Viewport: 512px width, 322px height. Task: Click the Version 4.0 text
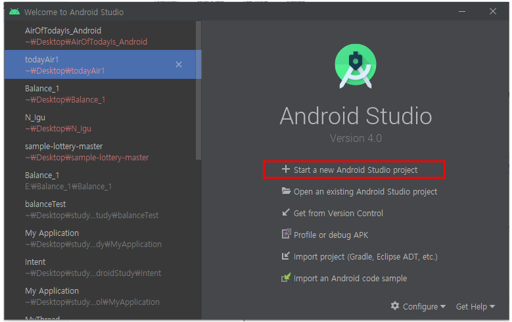tap(356, 138)
